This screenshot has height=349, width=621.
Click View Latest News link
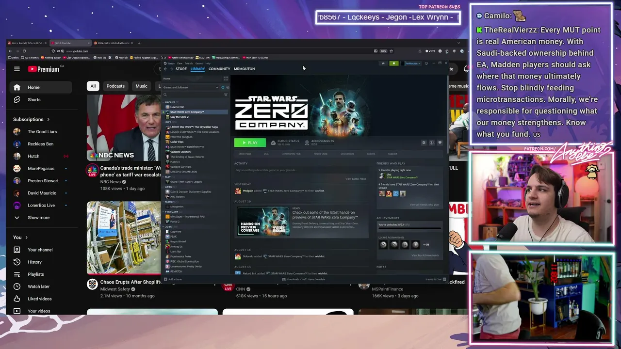[x=356, y=179]
